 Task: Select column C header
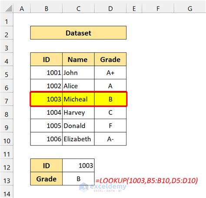[x=78, y=9]
